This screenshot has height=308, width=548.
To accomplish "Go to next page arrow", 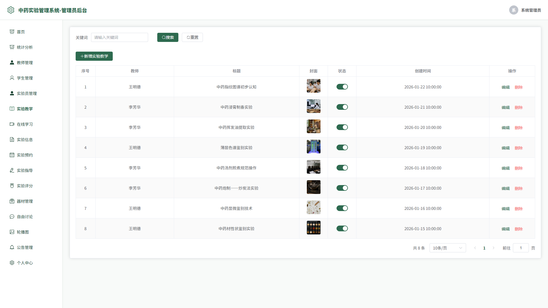I will pos(493,248).
